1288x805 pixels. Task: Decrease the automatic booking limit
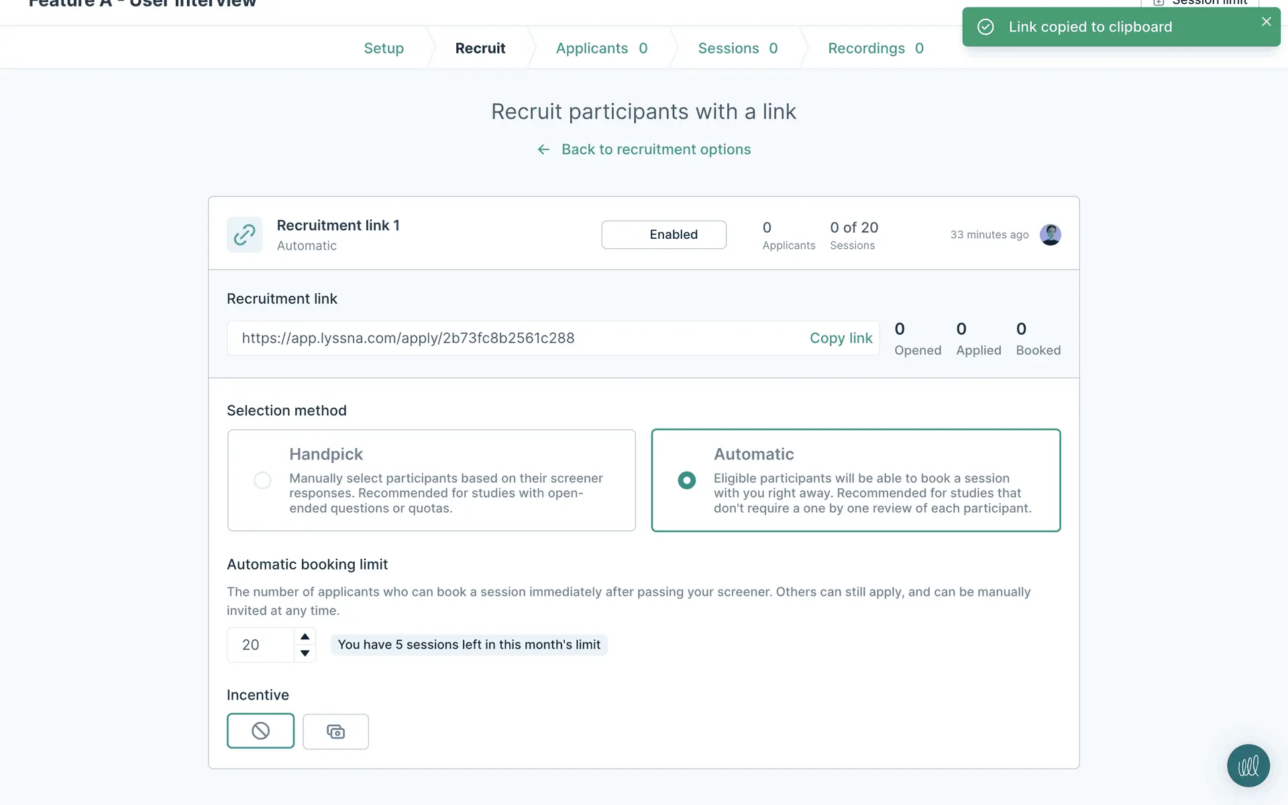(x=305, y=653)
